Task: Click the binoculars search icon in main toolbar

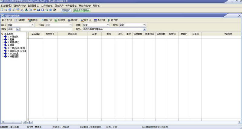Action: [x=30, y=10]
